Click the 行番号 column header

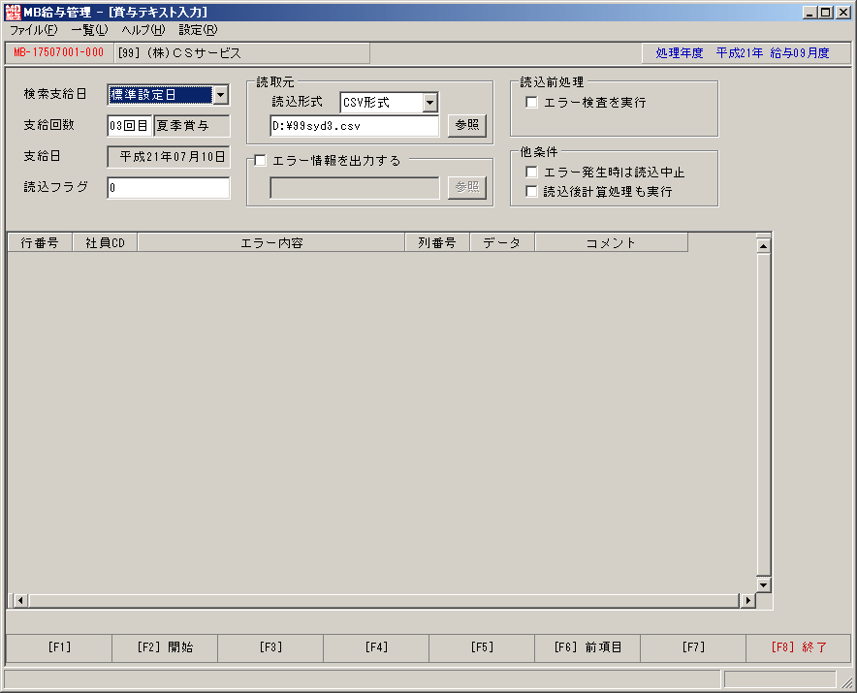click(x=40, y=242)
